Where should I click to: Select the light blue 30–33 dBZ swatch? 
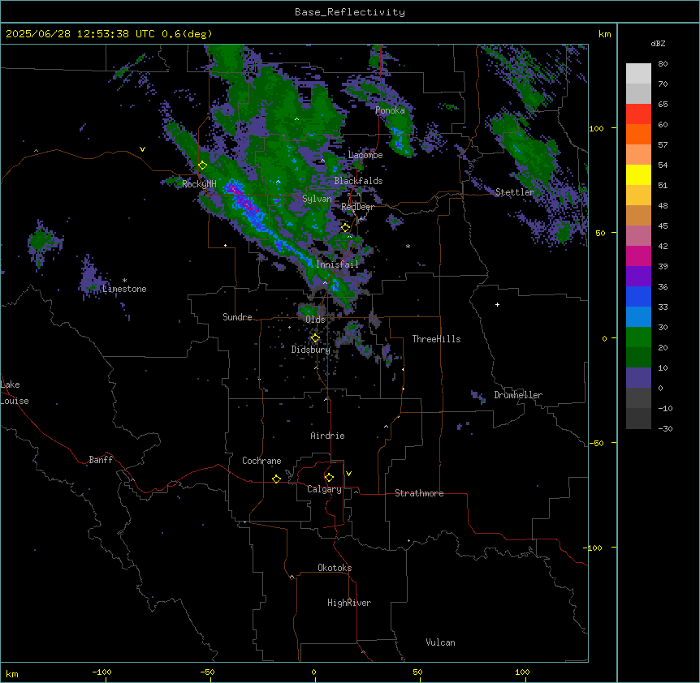638,316
